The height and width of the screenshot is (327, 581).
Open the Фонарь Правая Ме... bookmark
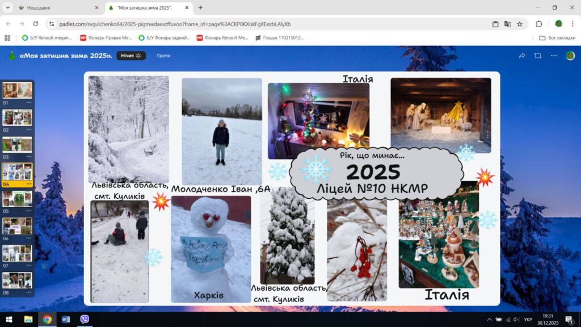[106, 38]
